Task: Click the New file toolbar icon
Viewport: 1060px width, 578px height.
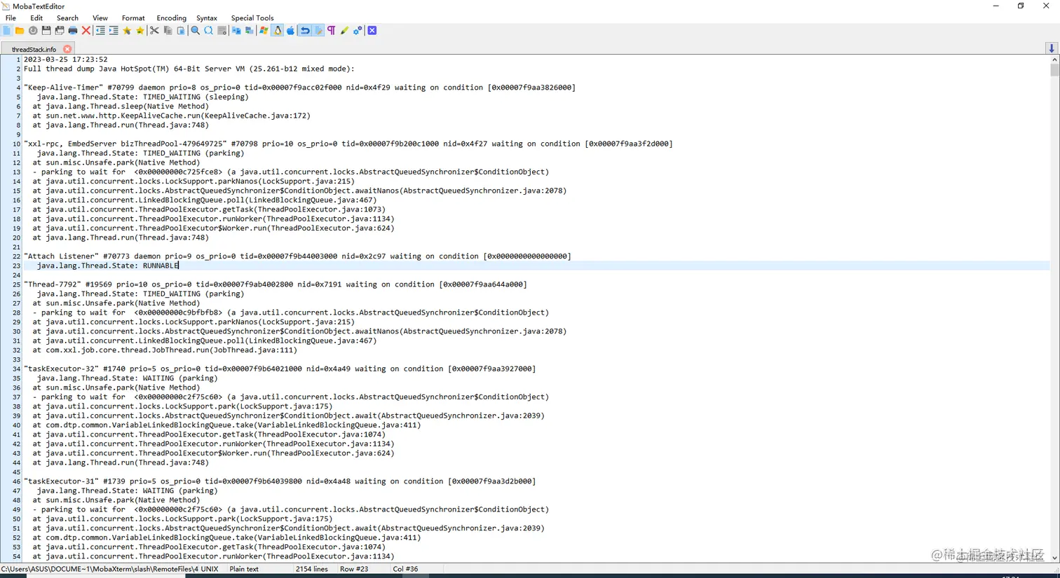Action: [7, 31]
